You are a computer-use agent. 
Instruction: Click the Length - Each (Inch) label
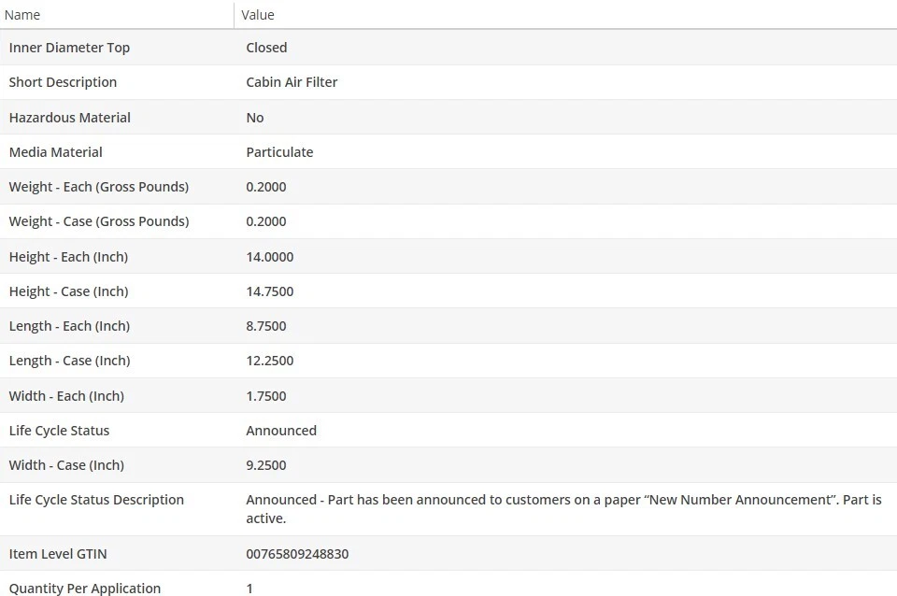pos(69,326)
